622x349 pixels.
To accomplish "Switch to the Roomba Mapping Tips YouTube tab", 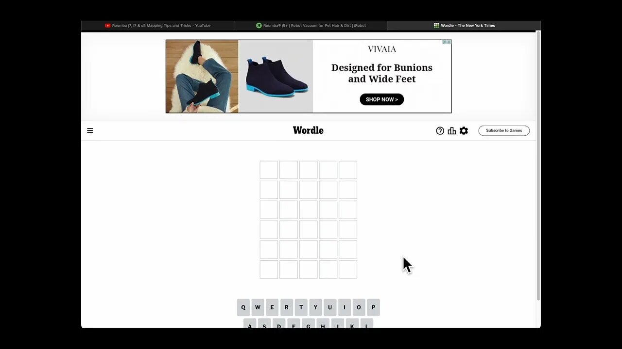I will click(157, 25).
